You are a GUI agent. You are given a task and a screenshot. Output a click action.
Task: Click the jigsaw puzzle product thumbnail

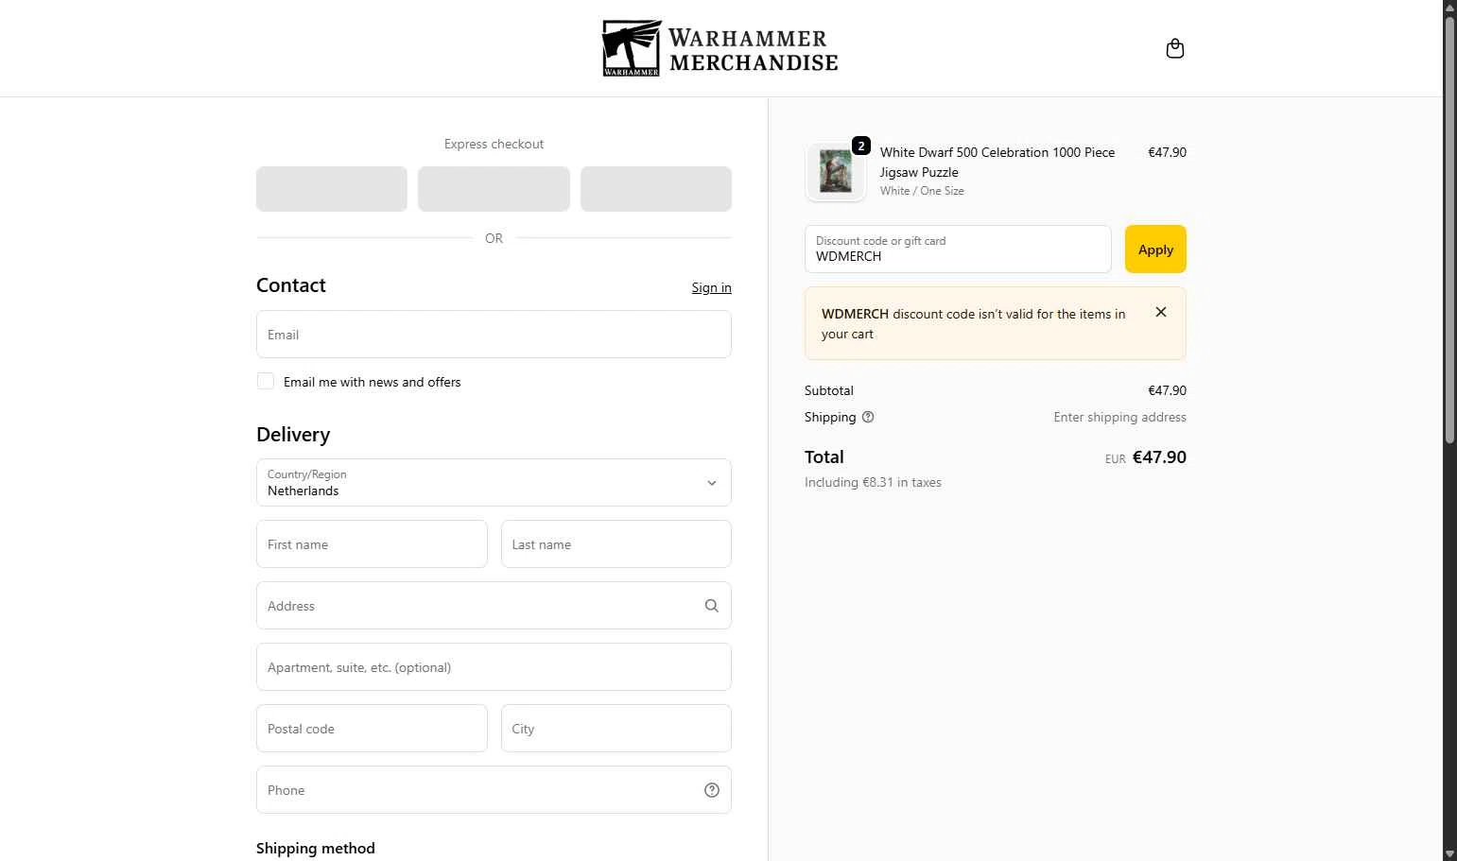pos(836,172)
